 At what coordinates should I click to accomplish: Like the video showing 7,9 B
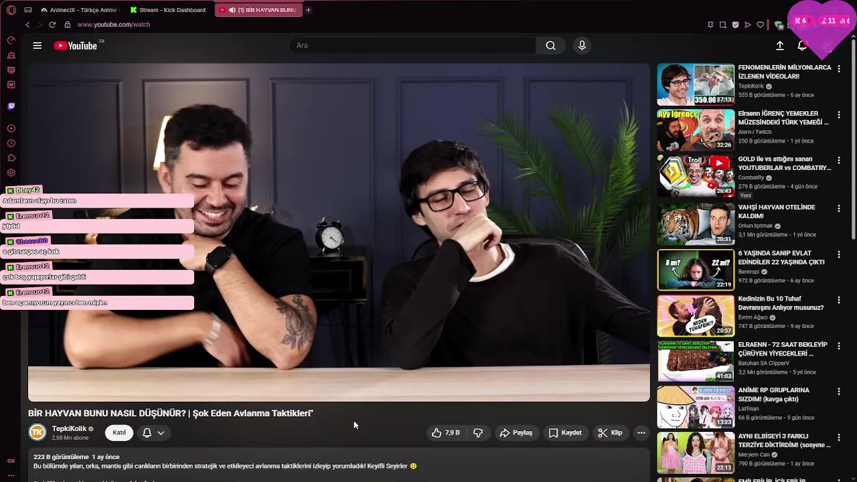point(446,433)
